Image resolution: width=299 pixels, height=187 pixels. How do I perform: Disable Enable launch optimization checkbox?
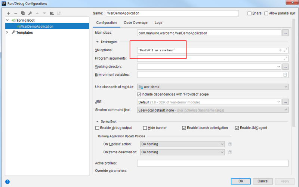click(x=184, y=128)
